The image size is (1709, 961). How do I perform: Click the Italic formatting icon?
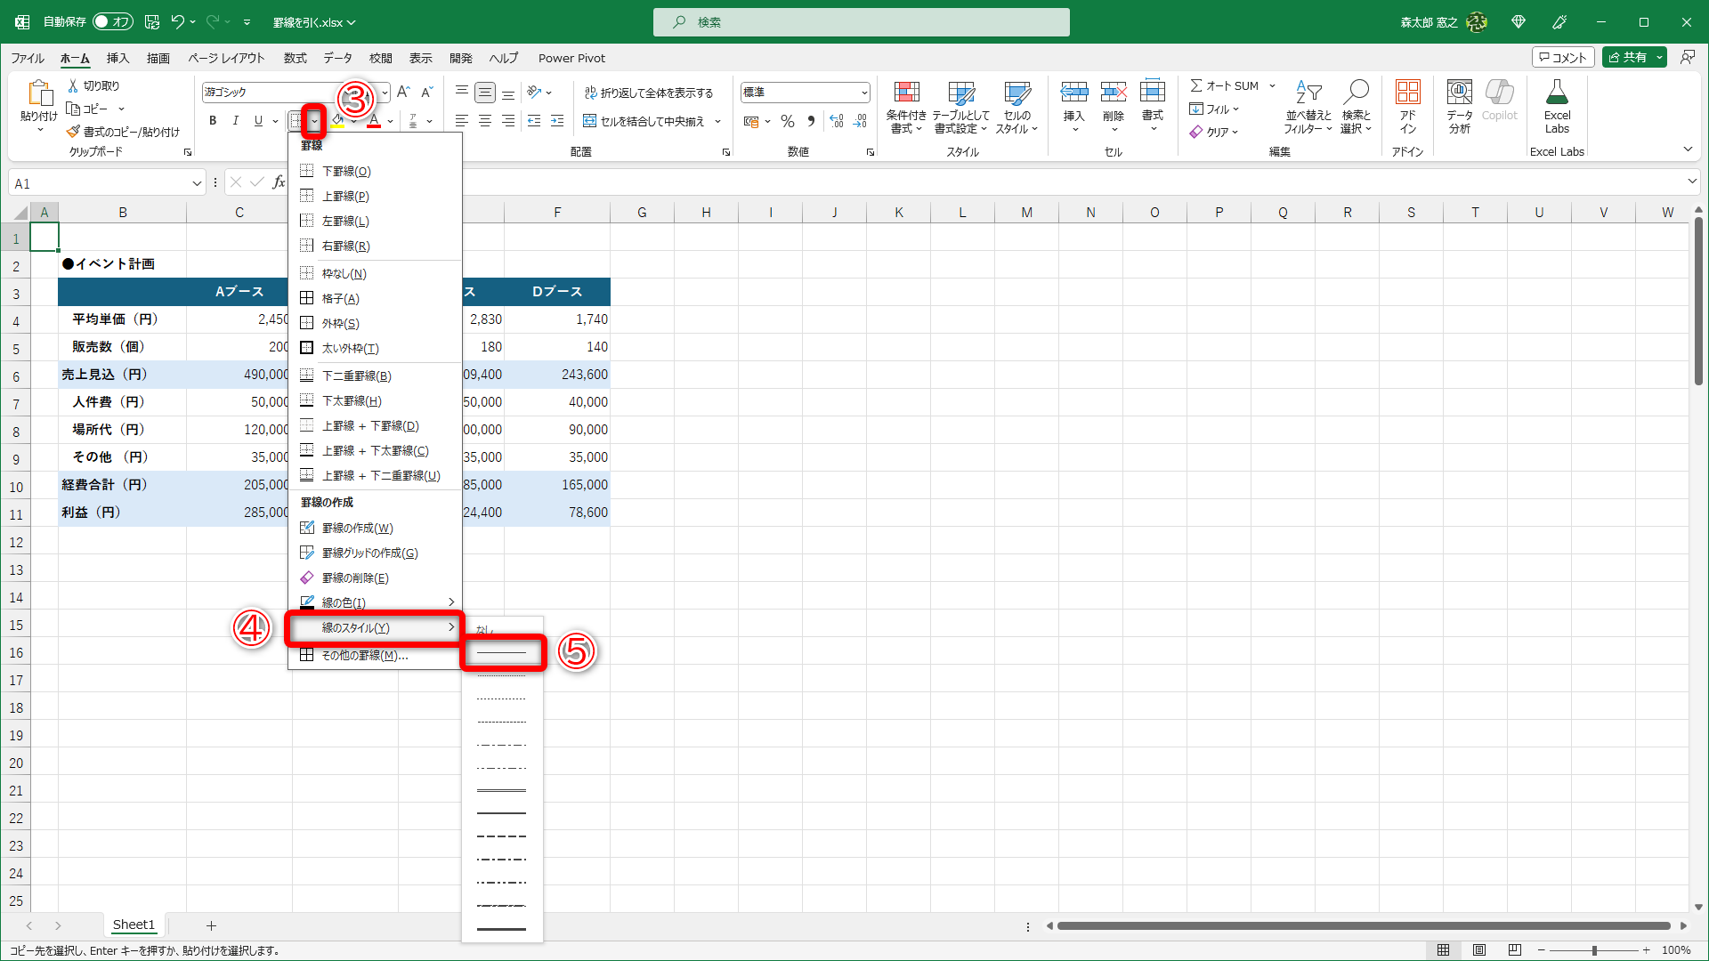coord(235,121)
